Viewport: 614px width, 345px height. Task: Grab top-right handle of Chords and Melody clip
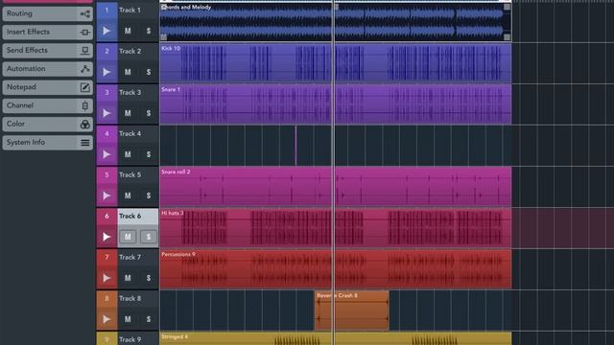pos(508,7)
